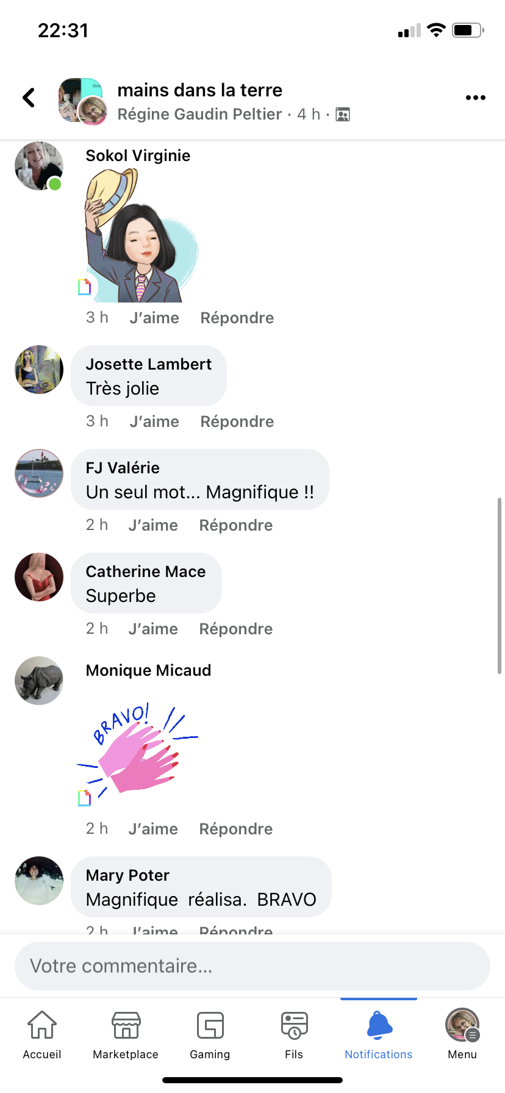
Task: Reply to Monique Micaud's Bravo sticker
Action: pyautogui.click(x=236, y=829)
